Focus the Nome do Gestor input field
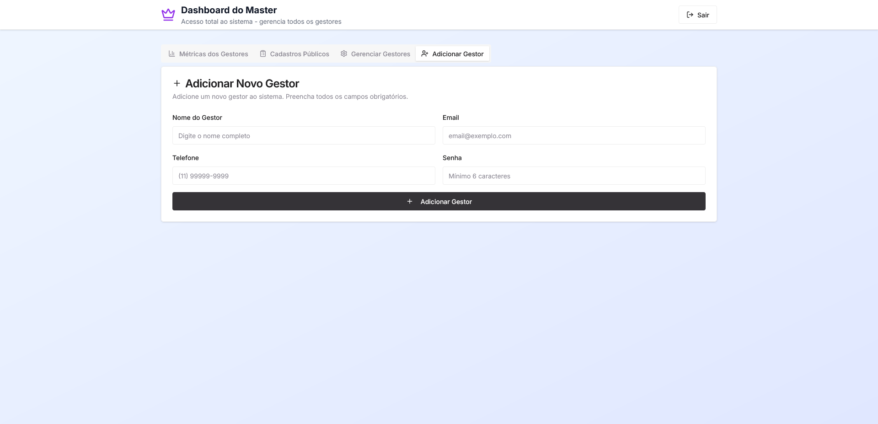This screenshot has width=878, height=424. (304, 135)
